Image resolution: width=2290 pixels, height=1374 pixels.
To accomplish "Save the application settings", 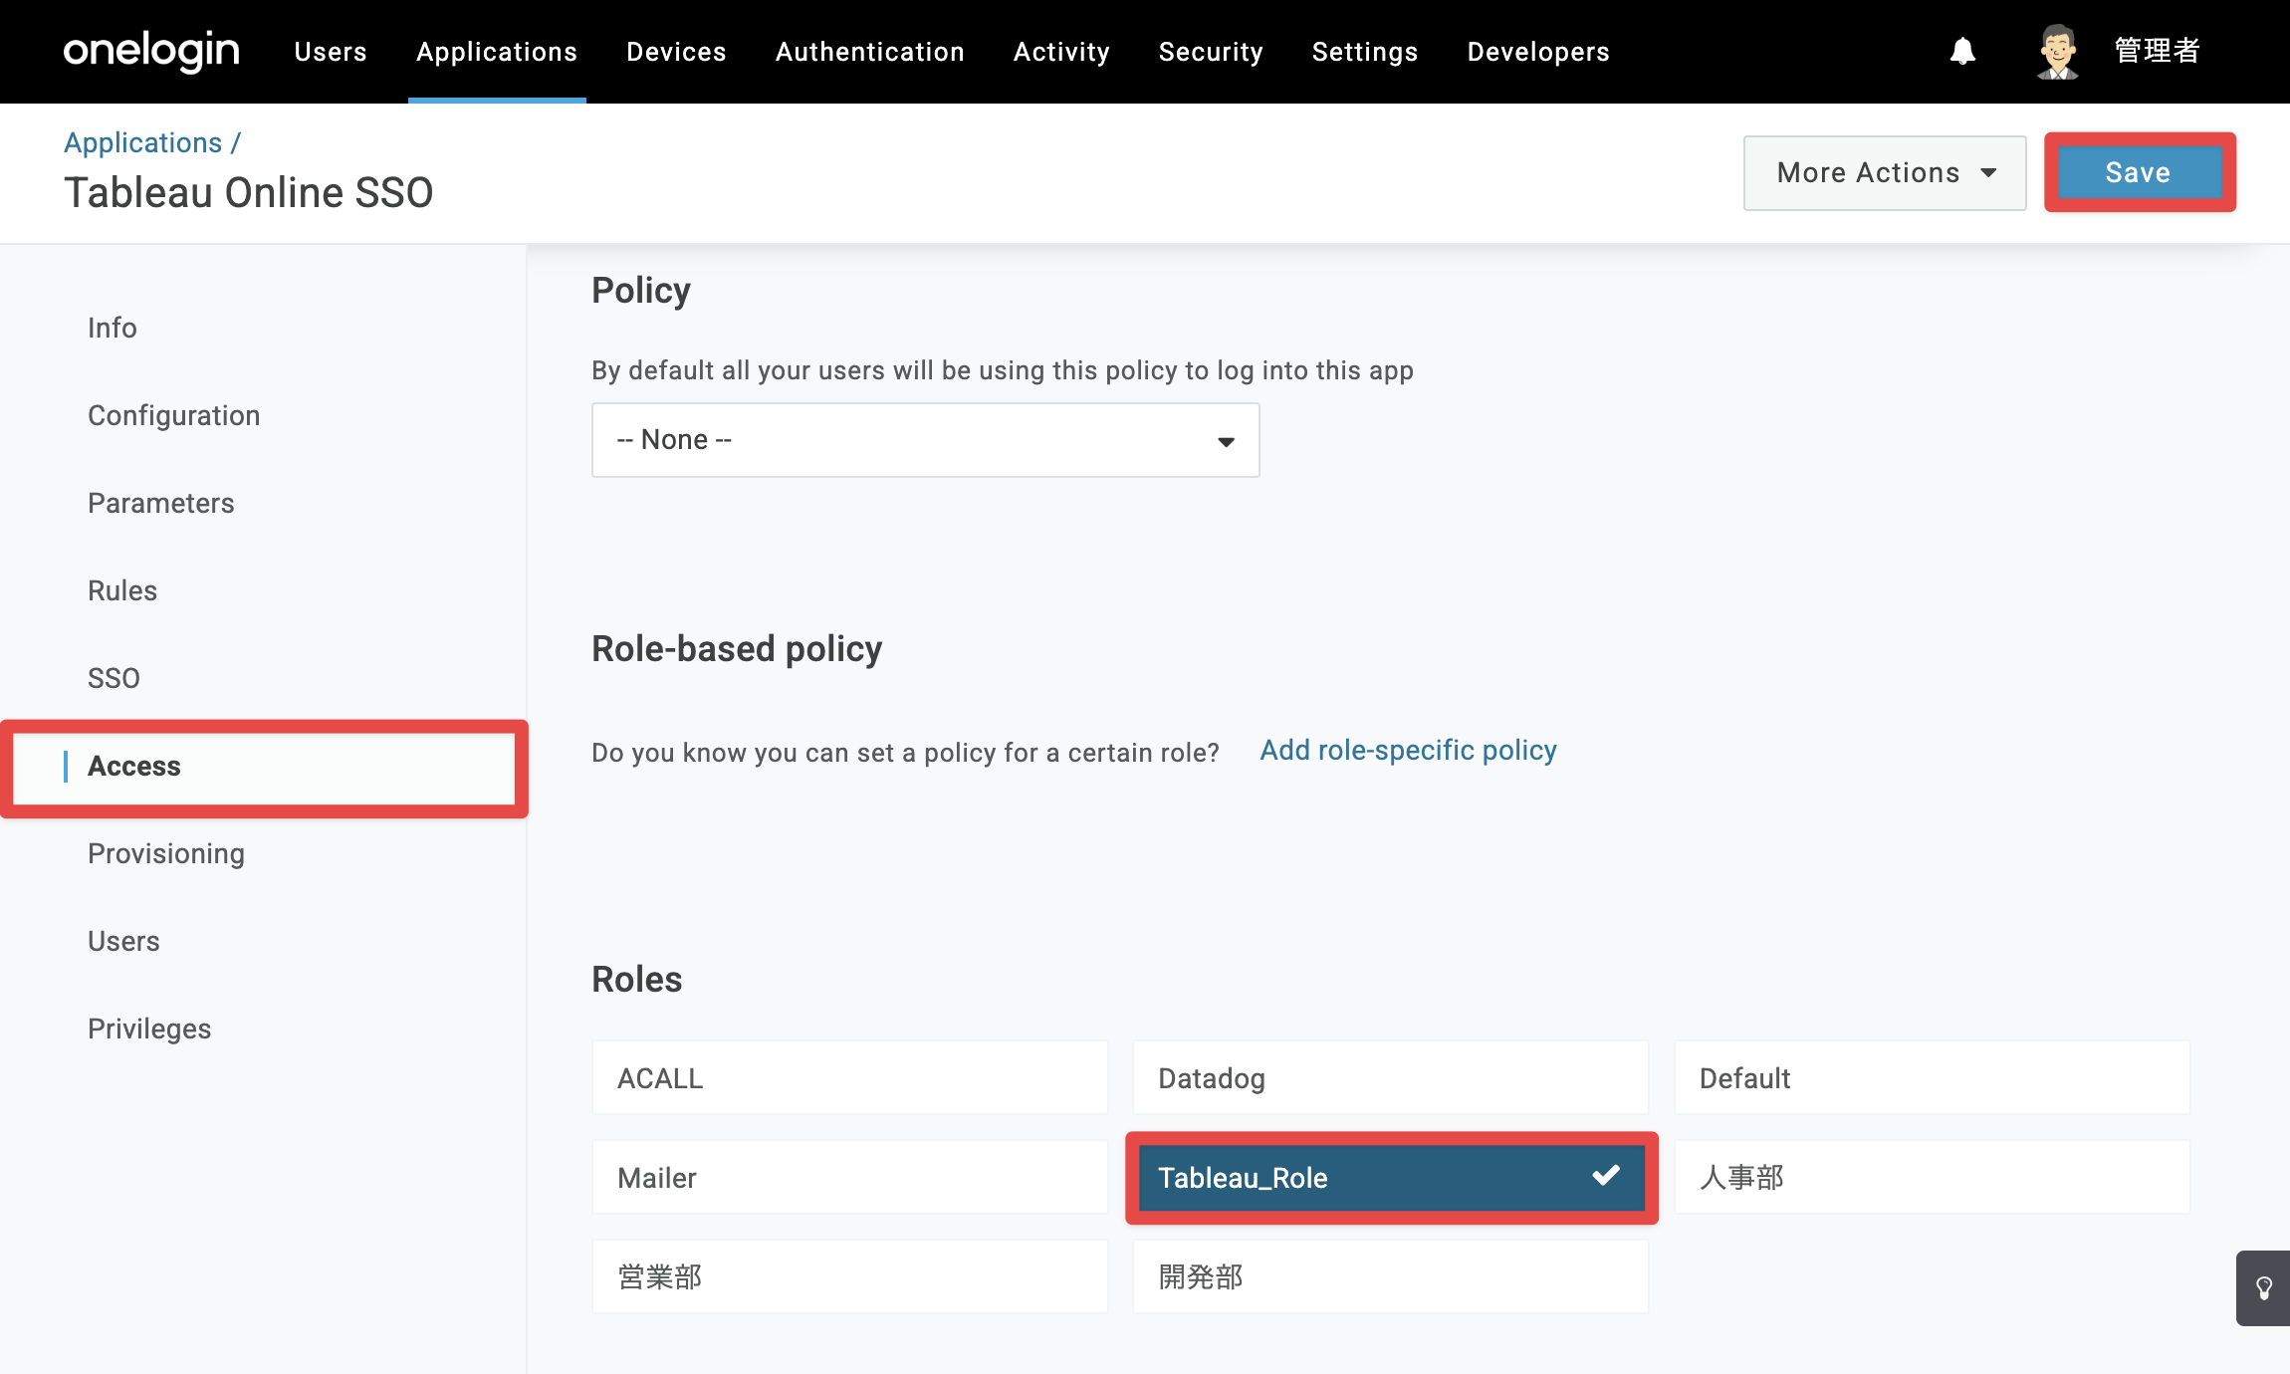I will [x=2139, y=172].
